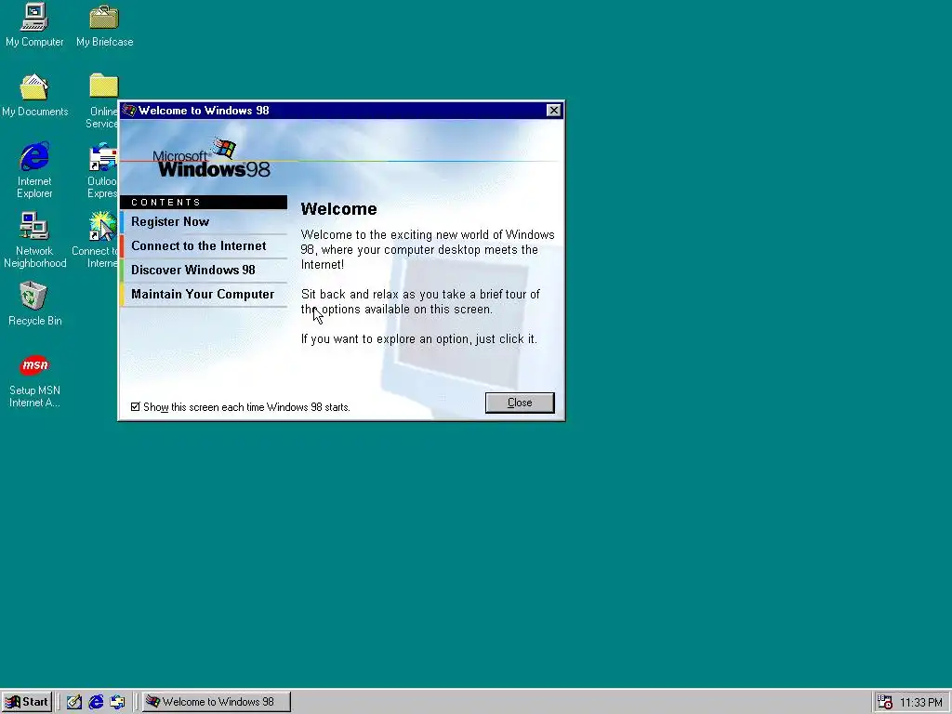Screen dimensions: 952x714
Task: Click the 11:33 PM clock in the tray
Action: click(x=921, y=703)
